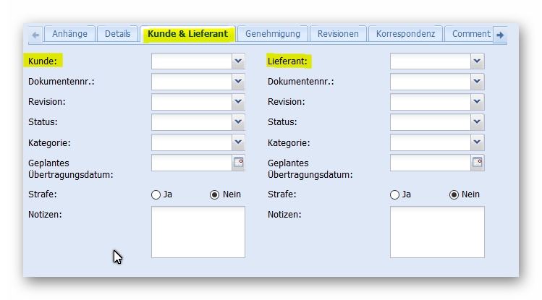This screenshot has height=300, width=542.
Task: Expand the Lieferant dropdown list
Action: [477, 61]
